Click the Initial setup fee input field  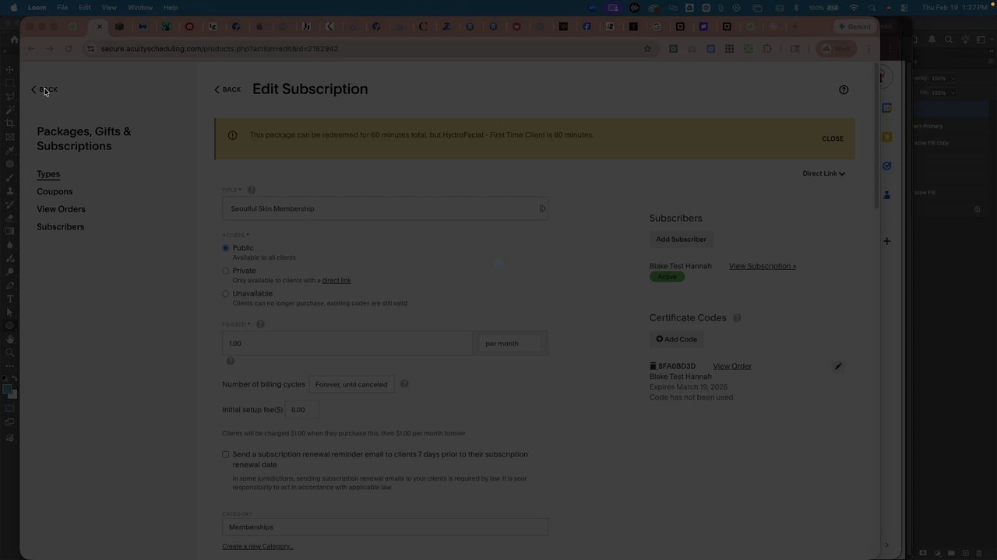click(x=302, y=410)
